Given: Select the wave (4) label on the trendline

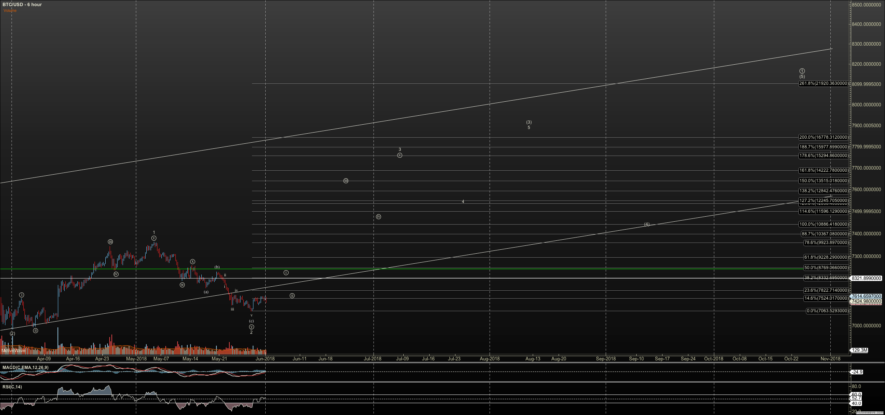Looking at the screenshot, I should pos(647,224).
